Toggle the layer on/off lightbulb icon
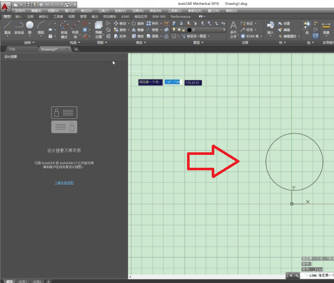 174,30
